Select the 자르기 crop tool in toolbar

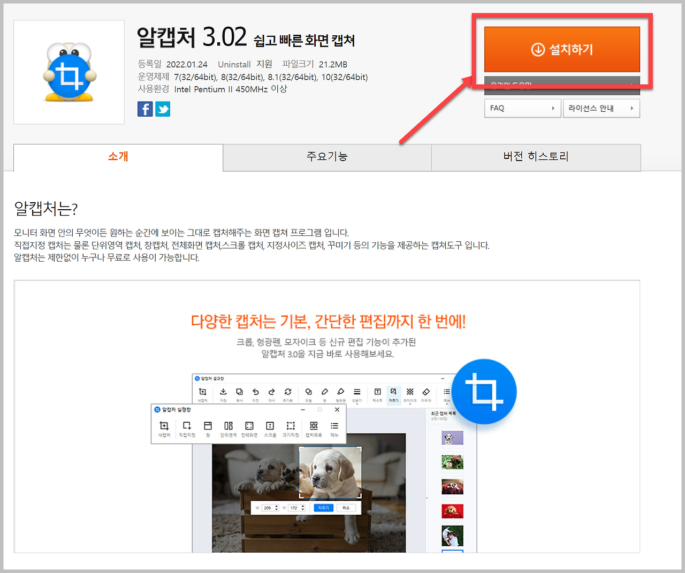tap(393, 394)
